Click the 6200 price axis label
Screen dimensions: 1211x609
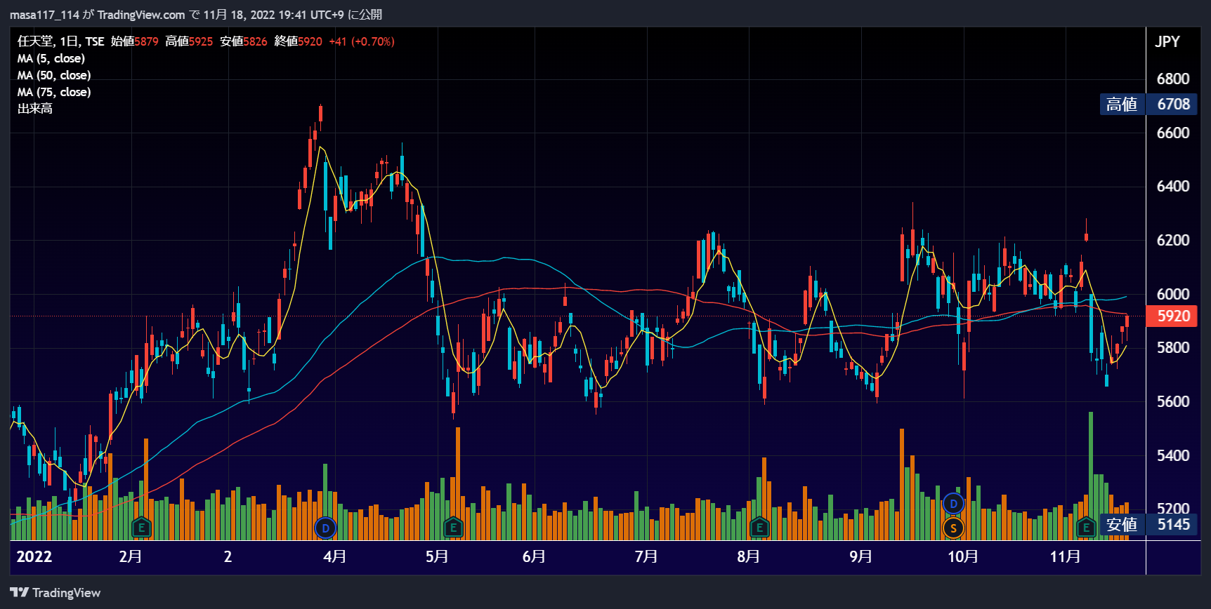pyautogui.click(x=1173, y=240)
